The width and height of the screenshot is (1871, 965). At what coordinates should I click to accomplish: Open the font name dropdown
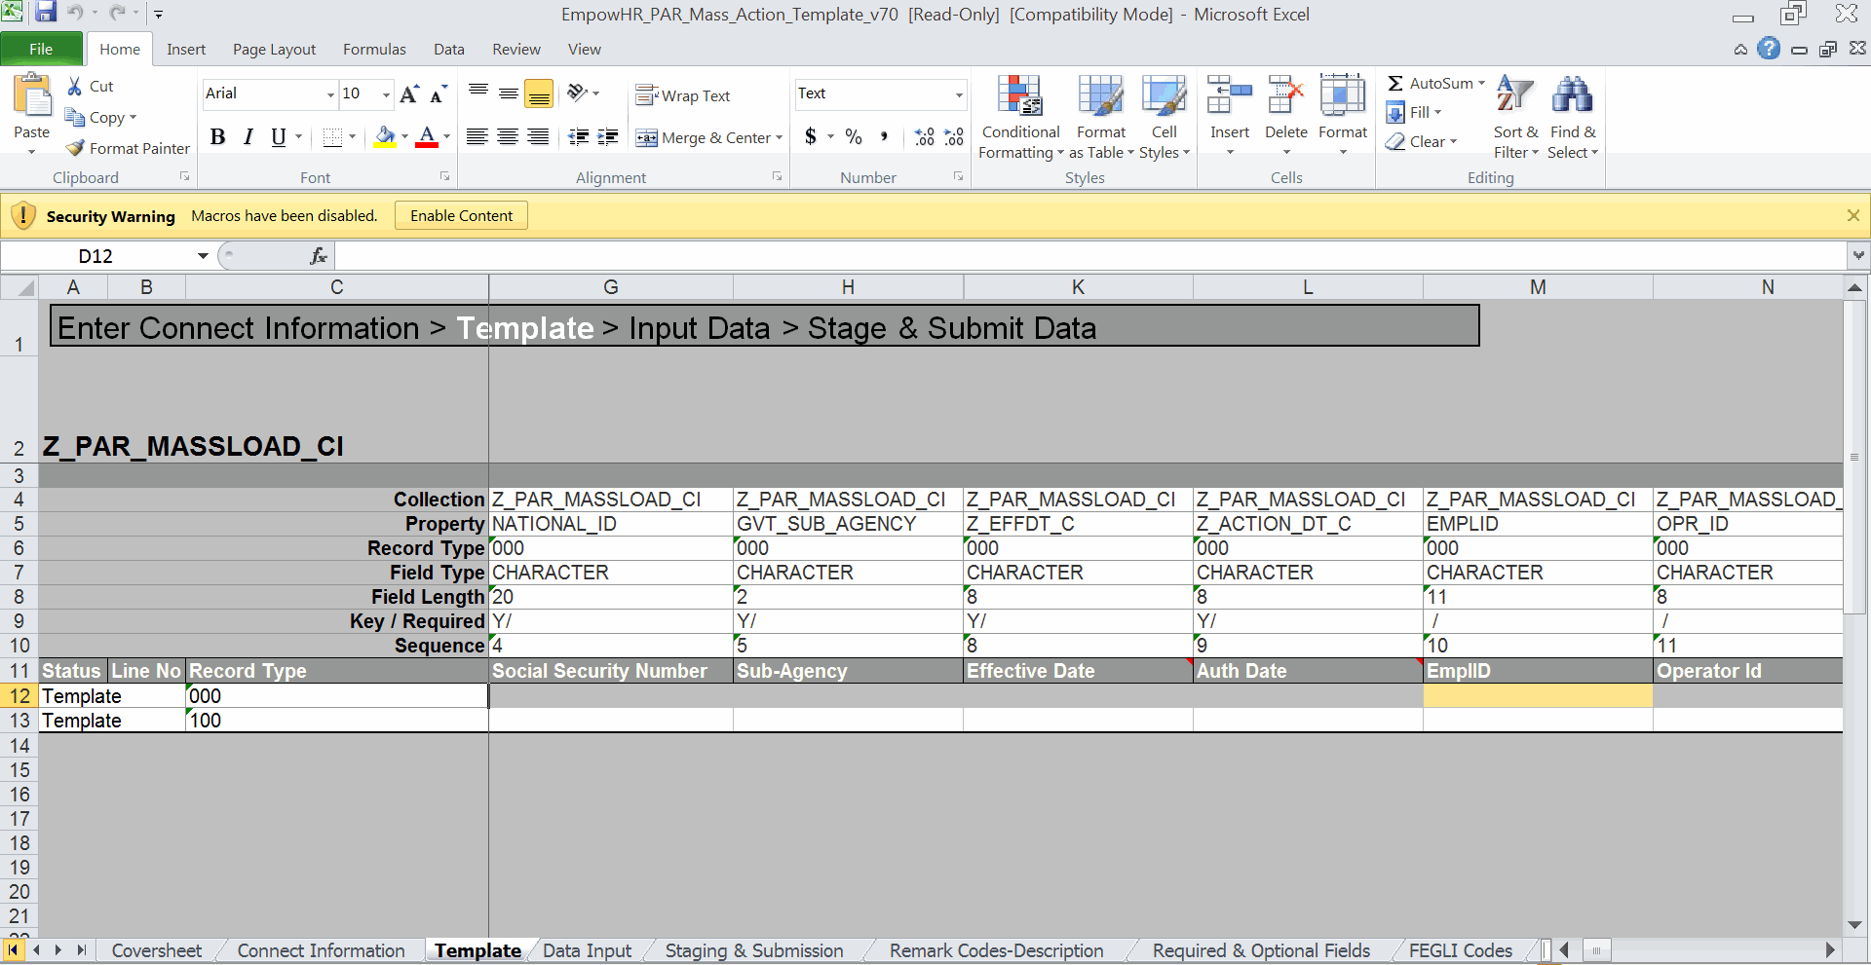click(x=330, y=94)
